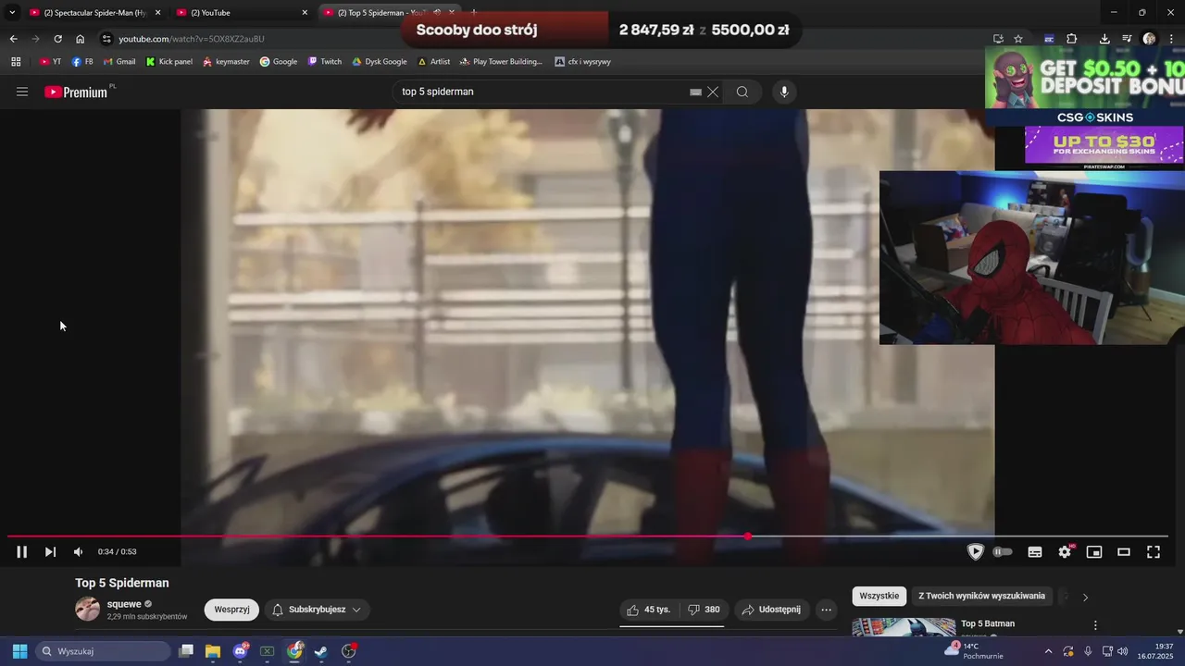Open site information icon in address bar
Image resolution: width=1185 pixels, height=666 pixels.
tap(106, 39)
